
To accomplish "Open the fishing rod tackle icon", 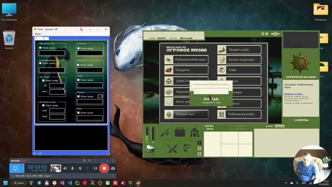I will pyautogui.click(x=165, y=132).
